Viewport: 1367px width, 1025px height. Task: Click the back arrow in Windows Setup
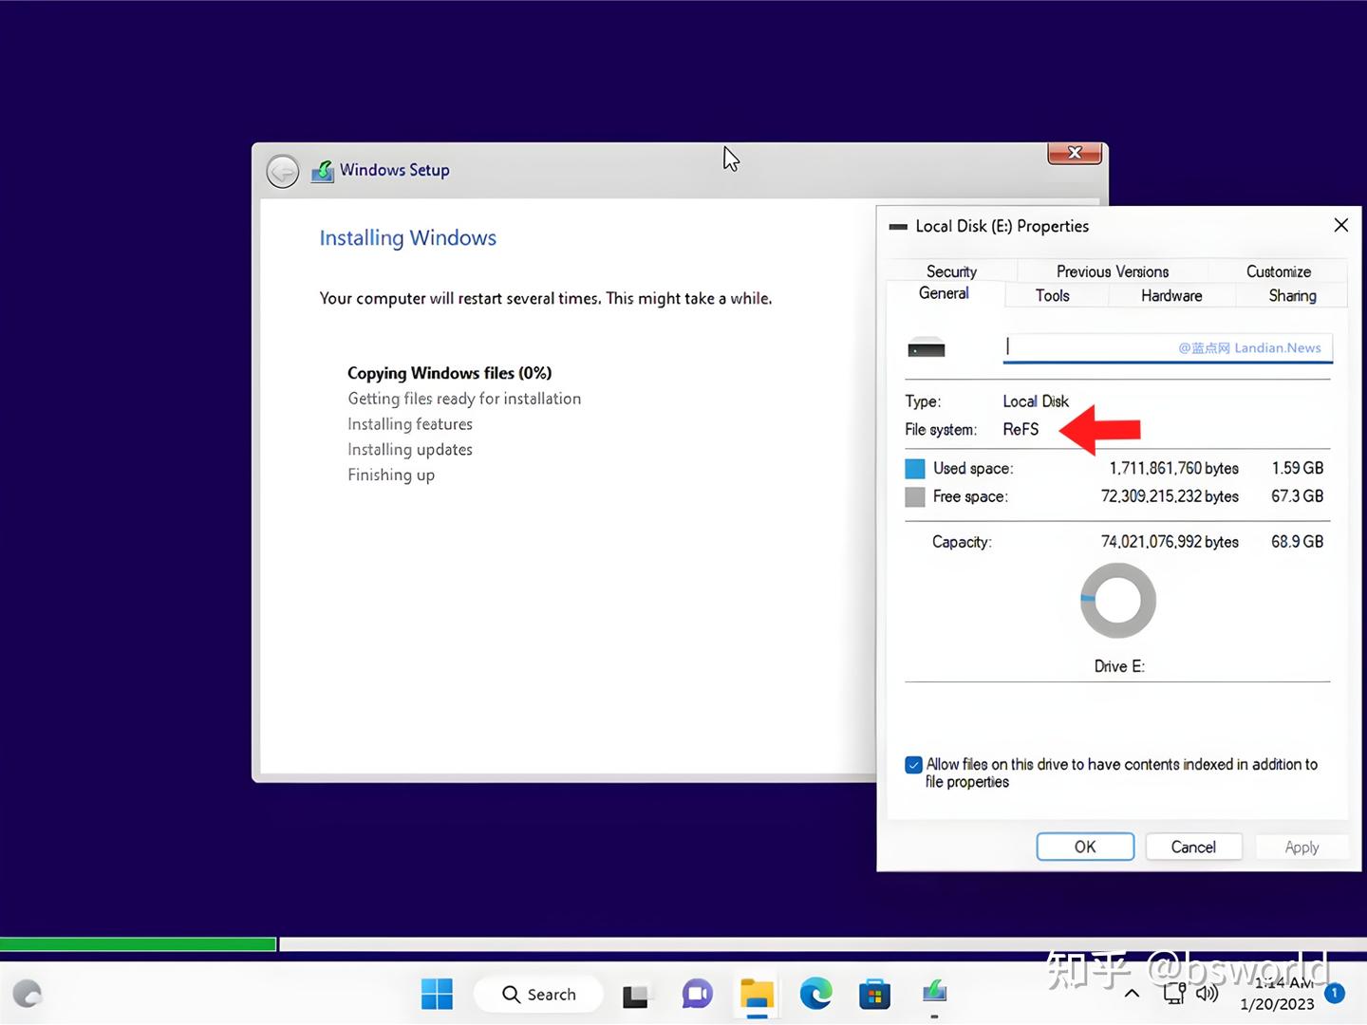pyautogui.click(x=282, y=171)
